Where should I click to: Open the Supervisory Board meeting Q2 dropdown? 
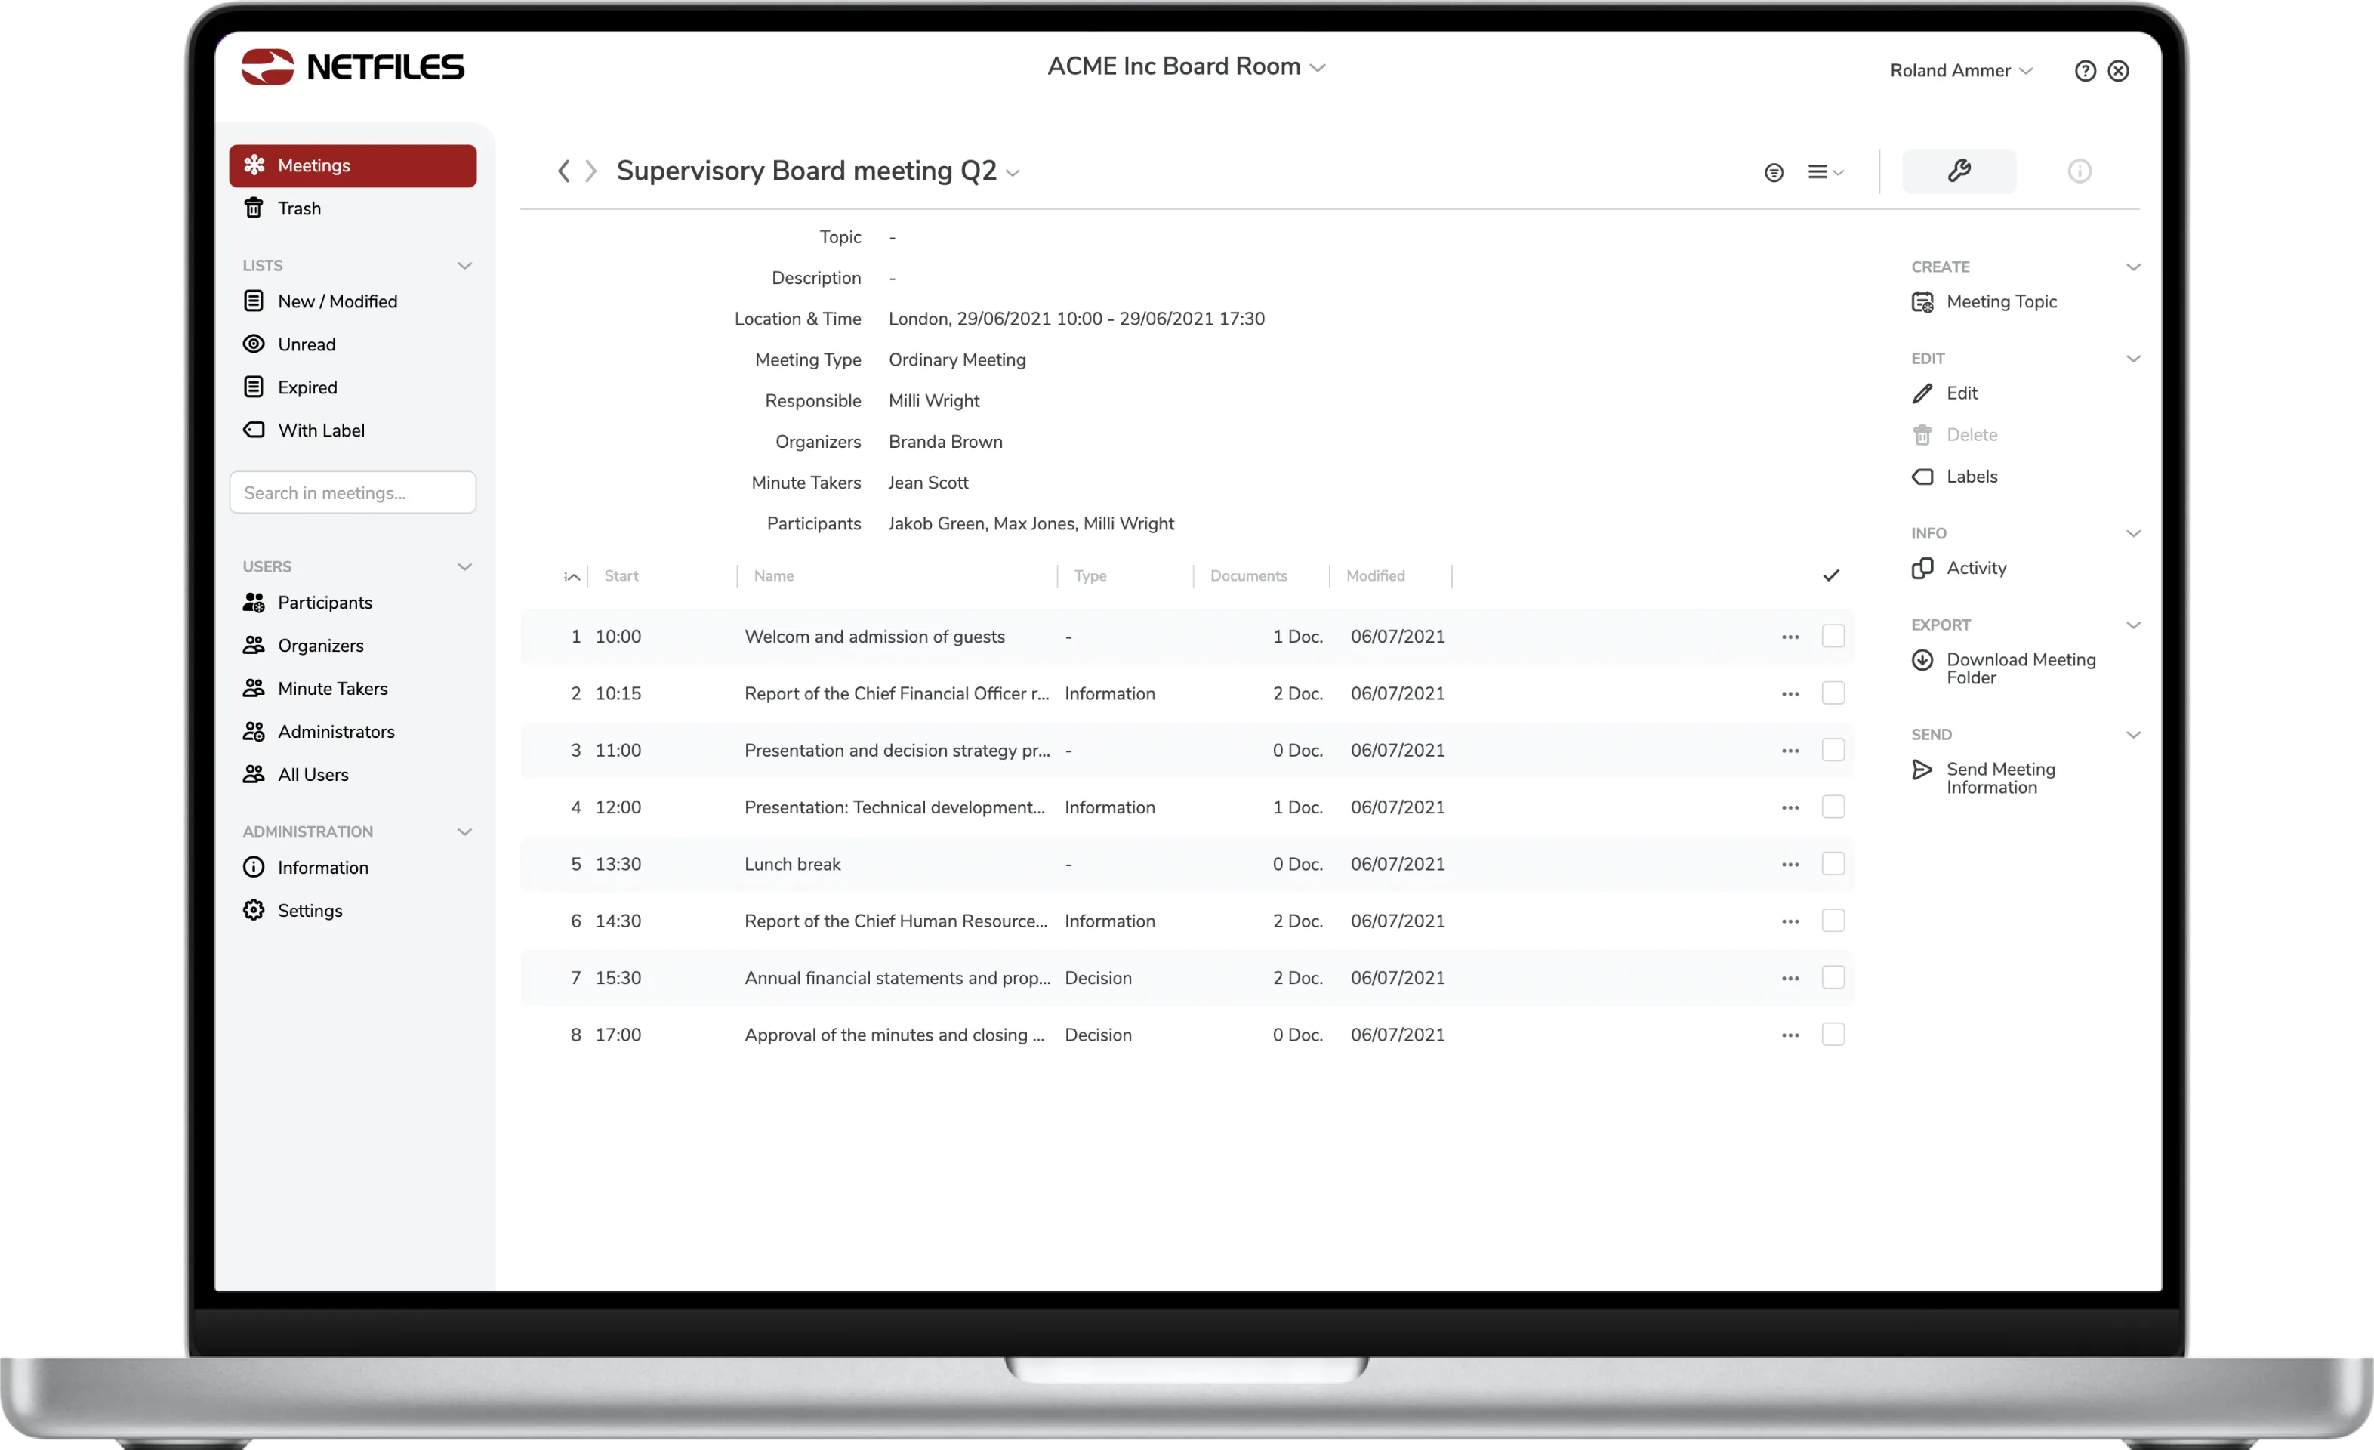click(818, 171)
